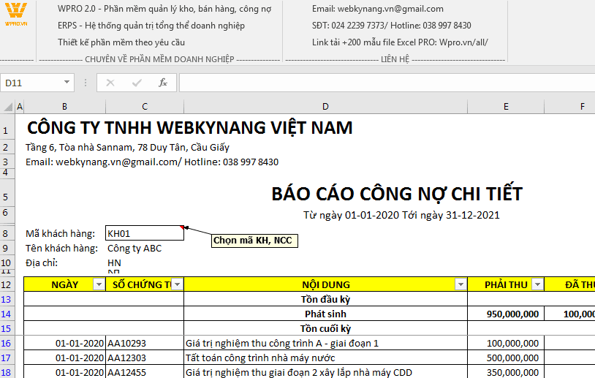The height and width of the screenshot is (378, 595).
Task: Click inside the formula bar input
Action: [380, 83]
